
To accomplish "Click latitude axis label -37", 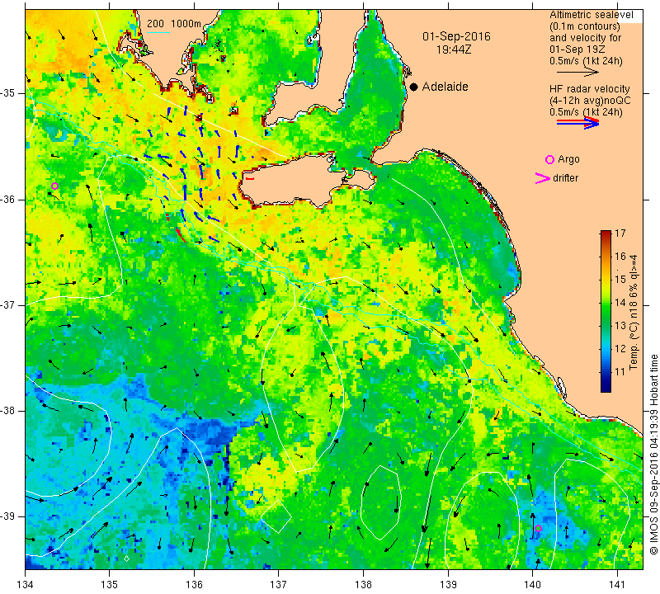I will [8, 304].
